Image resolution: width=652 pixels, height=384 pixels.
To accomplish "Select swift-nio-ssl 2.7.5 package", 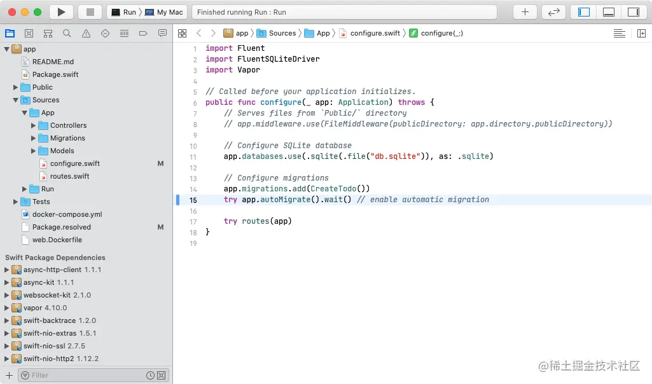I will pos(54,346).
